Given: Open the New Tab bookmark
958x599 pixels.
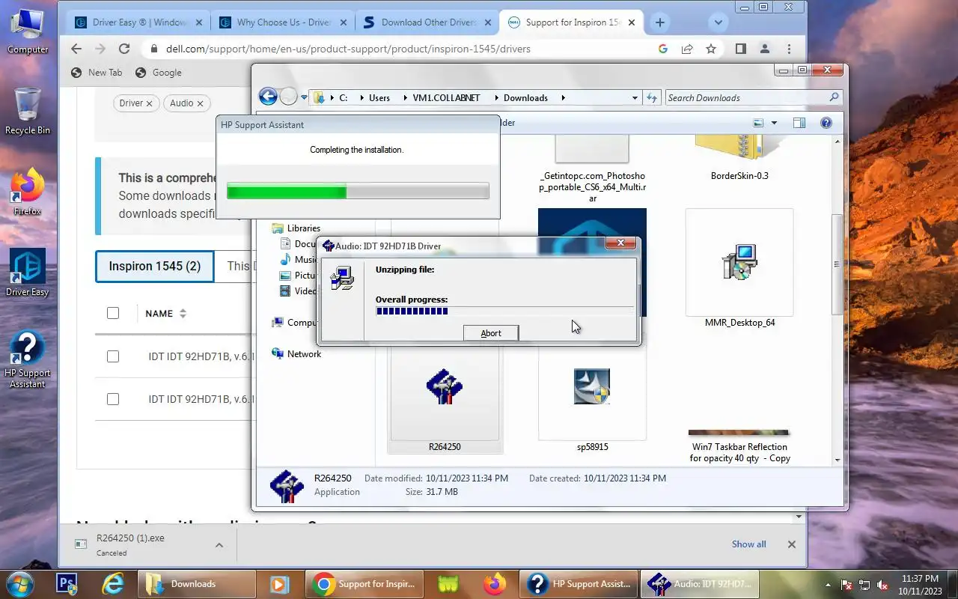Looking at the screenshot, I should coord(97,73).
